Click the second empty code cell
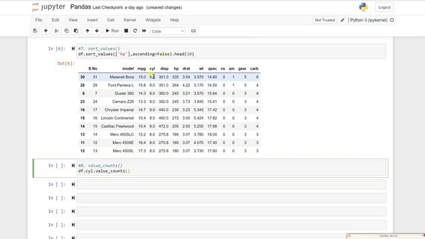The height and width of the screenshot is (239, 425). pyautogui.click(x=231, y=198)
